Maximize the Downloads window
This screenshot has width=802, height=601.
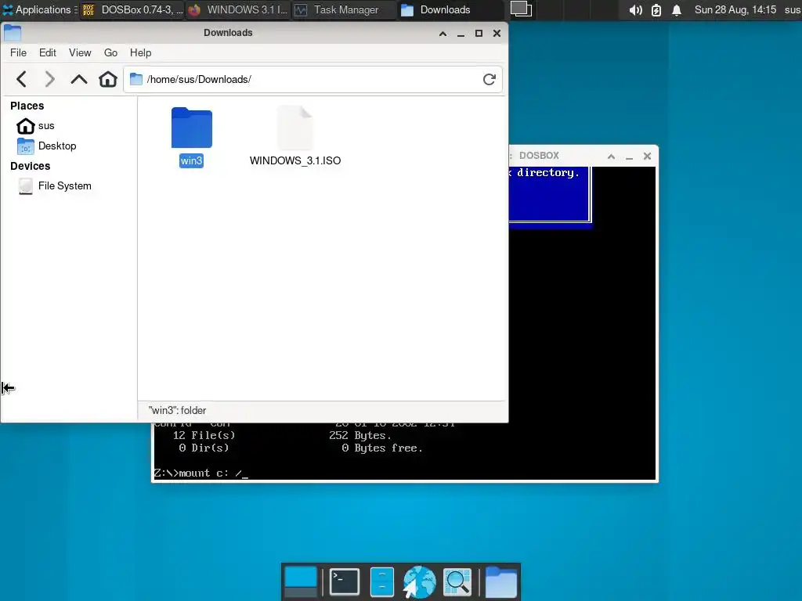479,33
